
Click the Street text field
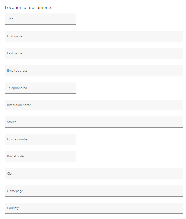[x=94, y=122]
